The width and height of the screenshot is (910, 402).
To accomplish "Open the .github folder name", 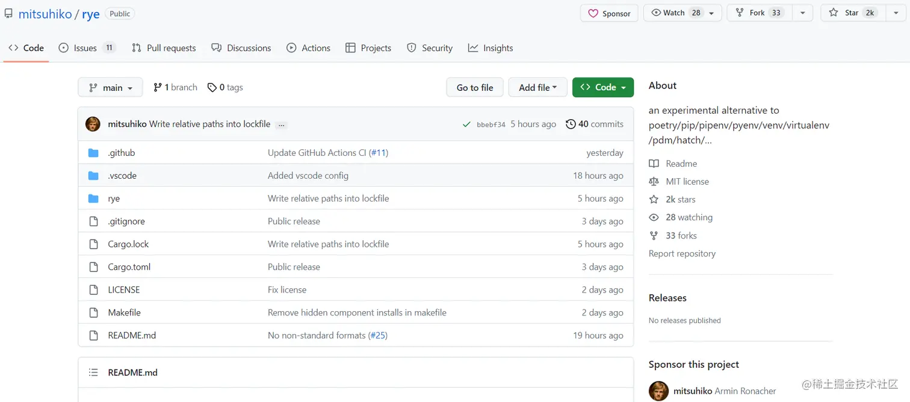I will point(122,153).
